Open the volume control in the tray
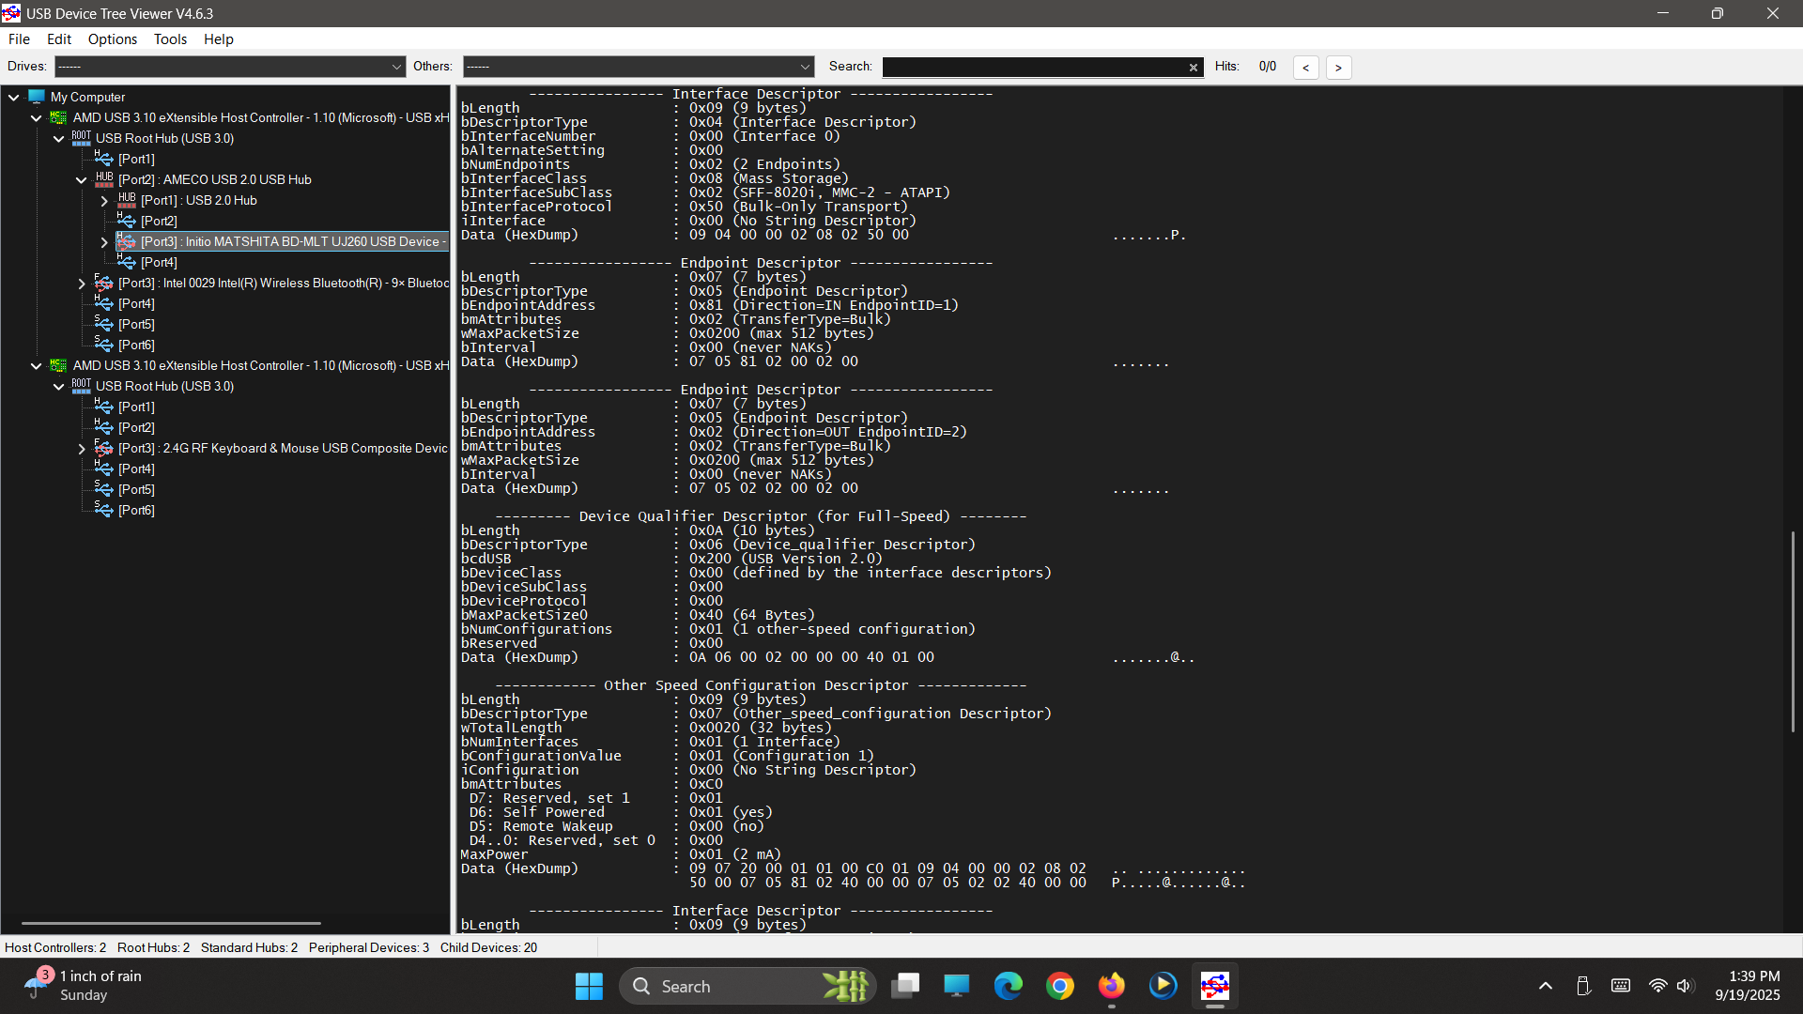 point(1685,986)
